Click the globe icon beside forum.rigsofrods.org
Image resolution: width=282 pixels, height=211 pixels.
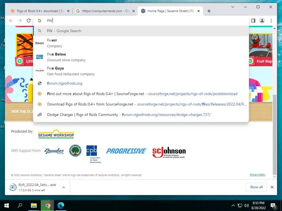click(40, 83)
